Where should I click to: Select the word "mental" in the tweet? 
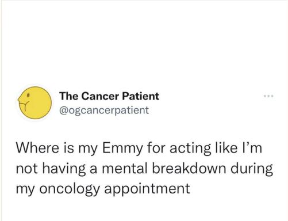[x=125, y=168]
